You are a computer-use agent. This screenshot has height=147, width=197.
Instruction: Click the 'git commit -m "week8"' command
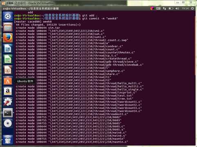click(100, 18)
